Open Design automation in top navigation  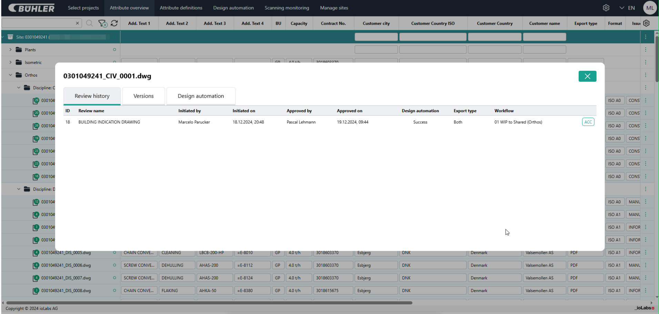pyautogui.click(x=233, y=8)
